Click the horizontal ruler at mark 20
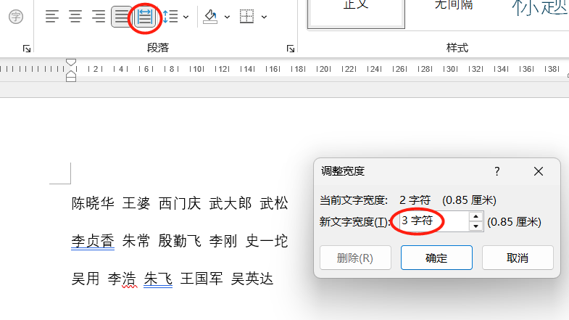The height and width of the screenshot is (320, 569). pyautogui.click(x=324, y=69)
